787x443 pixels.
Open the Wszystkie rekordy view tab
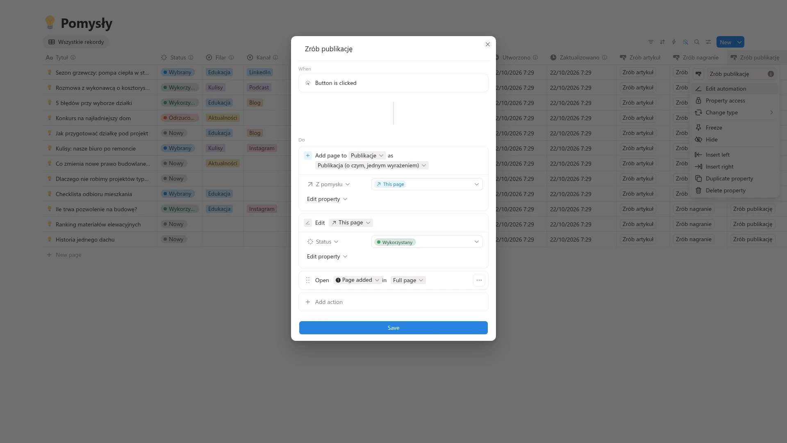point(76,42)
